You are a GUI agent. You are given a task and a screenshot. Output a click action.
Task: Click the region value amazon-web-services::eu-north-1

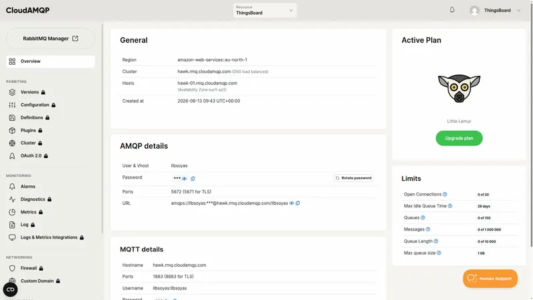[212, 60]
